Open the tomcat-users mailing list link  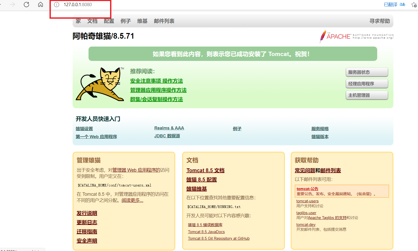click(307, 201)
